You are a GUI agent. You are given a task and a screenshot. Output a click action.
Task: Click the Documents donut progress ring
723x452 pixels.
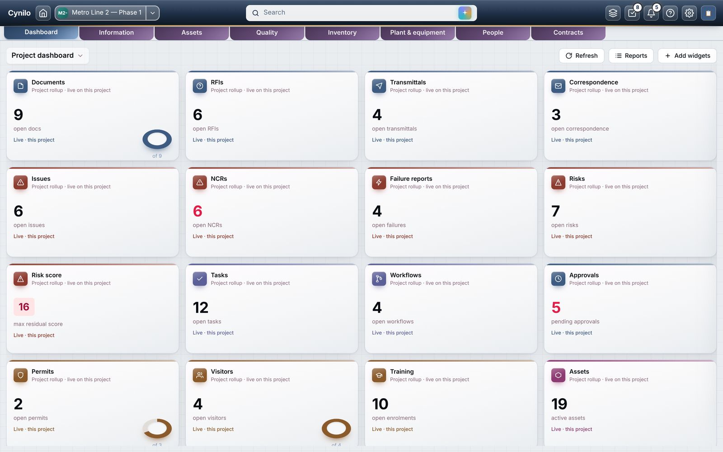pyautogui.click(x=157, y=139)
